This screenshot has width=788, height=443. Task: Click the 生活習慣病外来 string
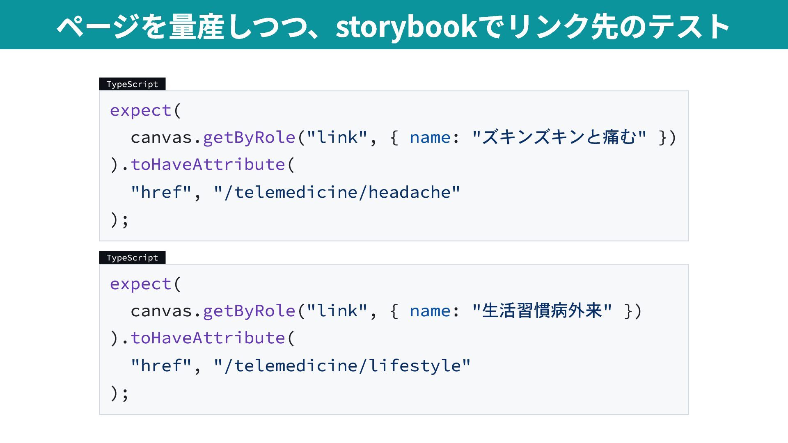542,311
